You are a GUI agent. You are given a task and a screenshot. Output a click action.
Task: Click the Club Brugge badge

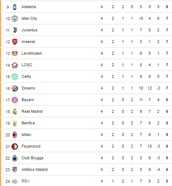15,158
